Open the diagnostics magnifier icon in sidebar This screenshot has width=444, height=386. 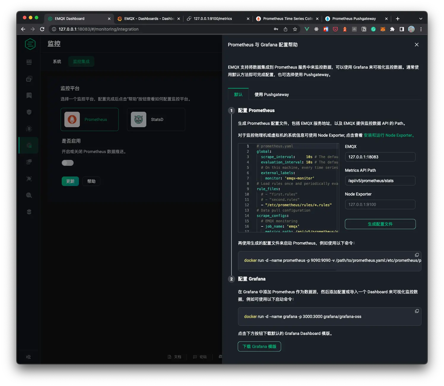pyautogui.click(x=29, y=195)
